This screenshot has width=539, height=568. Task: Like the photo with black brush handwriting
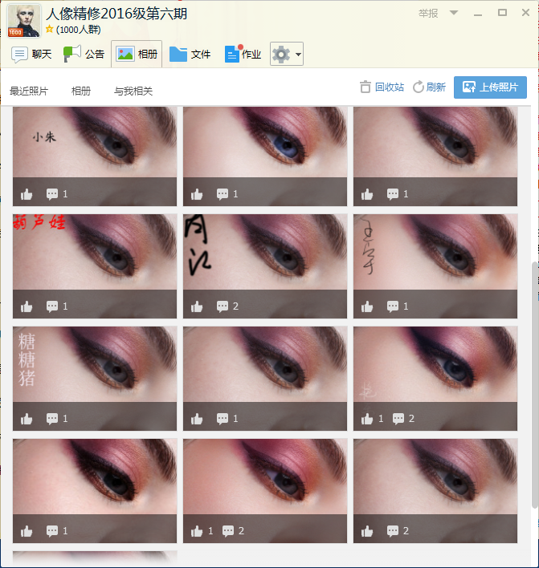(197, 306)
